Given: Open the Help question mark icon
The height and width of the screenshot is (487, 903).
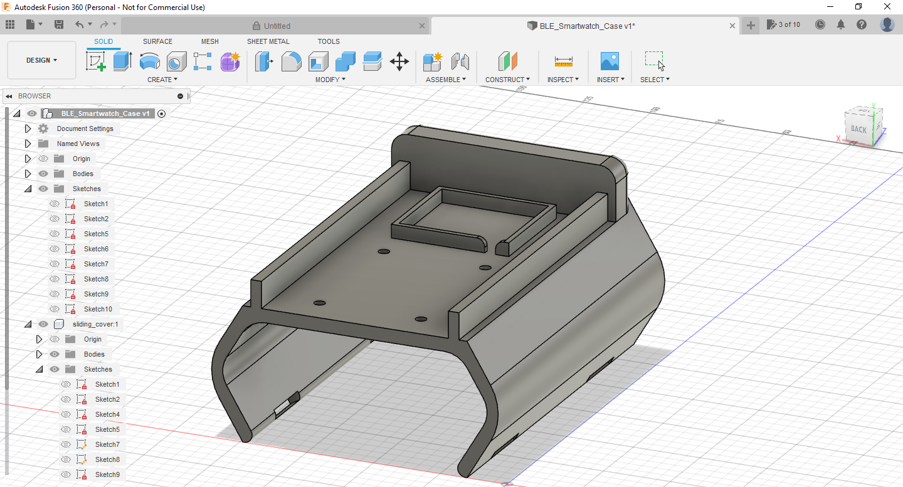Looking at the screenshot, I should pyautogui.click(x=862, y=24).
